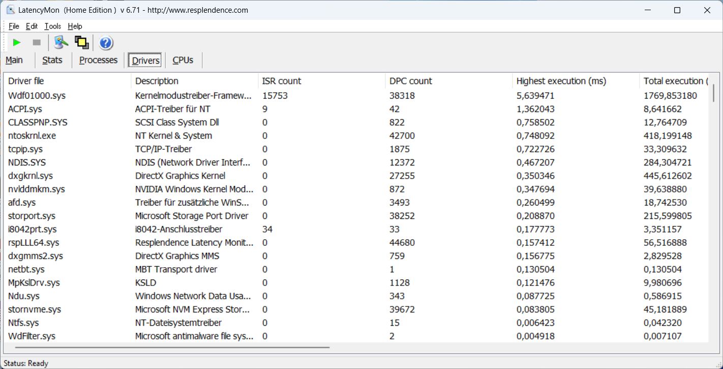Viewport: 723px width, 369px height.
Task: Select the ACPI.sys driver row
Action: 356,109
